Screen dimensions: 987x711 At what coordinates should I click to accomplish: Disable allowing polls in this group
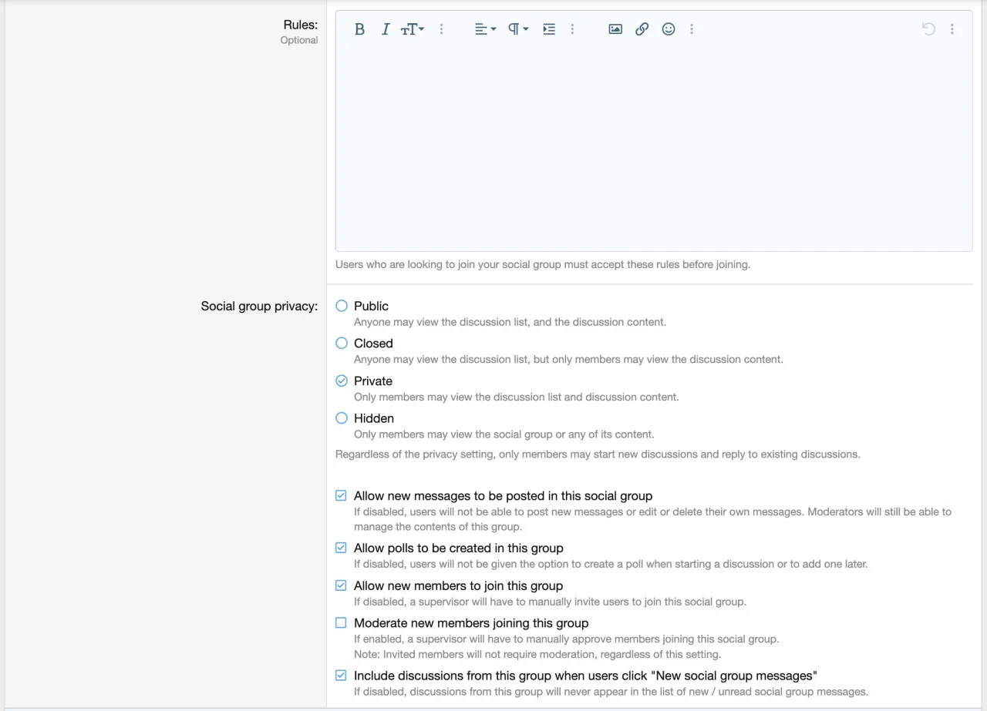[x=341, y=548]
